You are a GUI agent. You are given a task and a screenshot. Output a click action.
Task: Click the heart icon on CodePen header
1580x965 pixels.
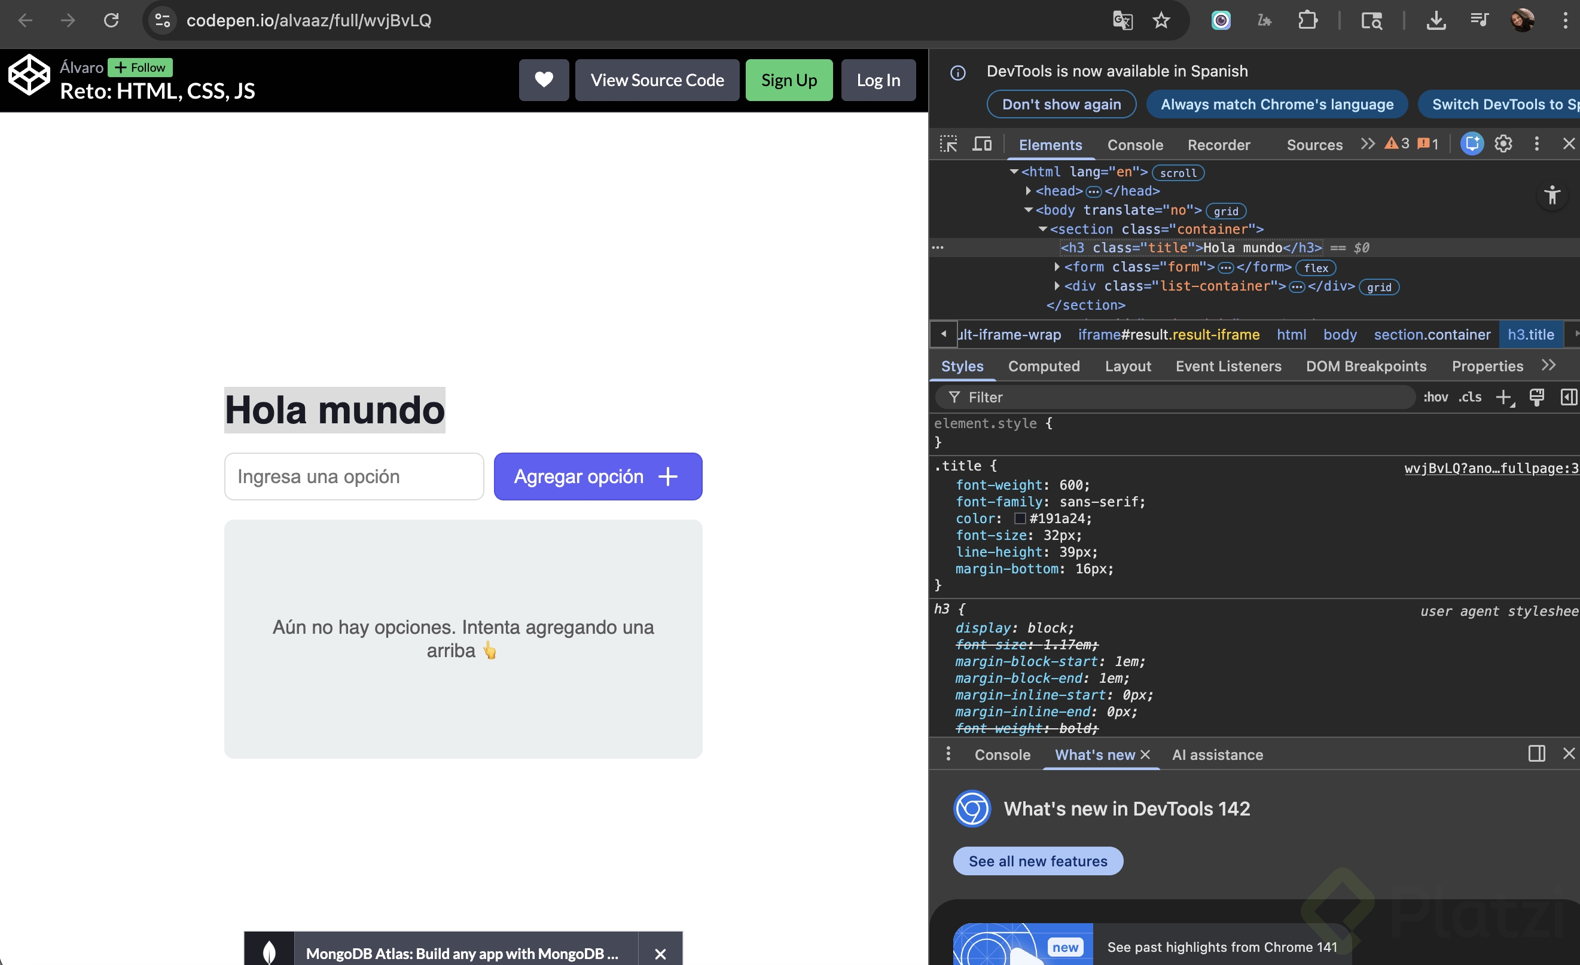point(543,80)
